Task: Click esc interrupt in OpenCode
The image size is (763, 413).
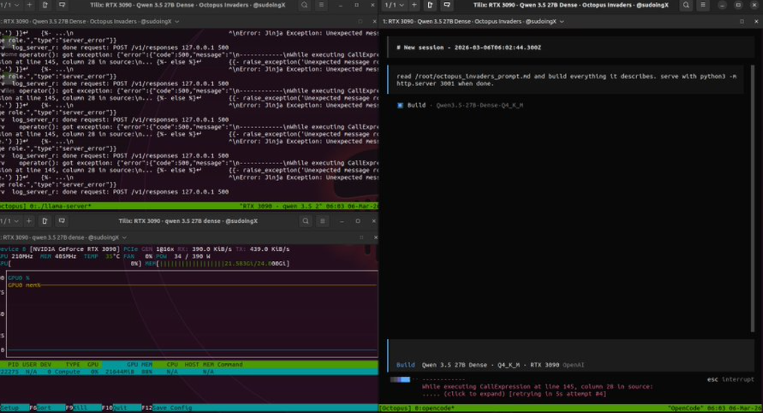Action: [x=730, y=379]
